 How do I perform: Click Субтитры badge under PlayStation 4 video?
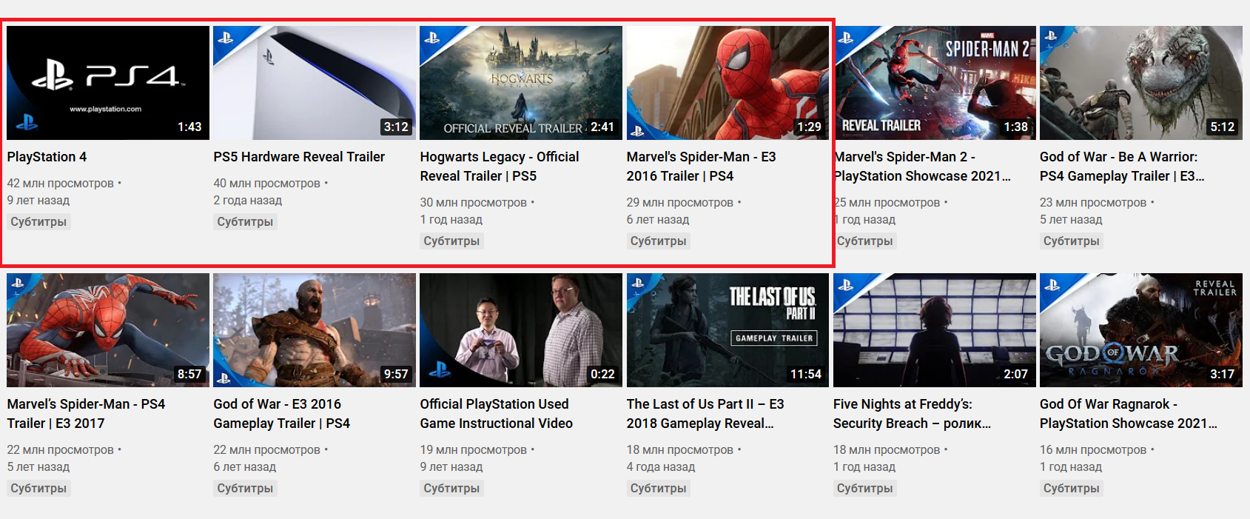38,221
